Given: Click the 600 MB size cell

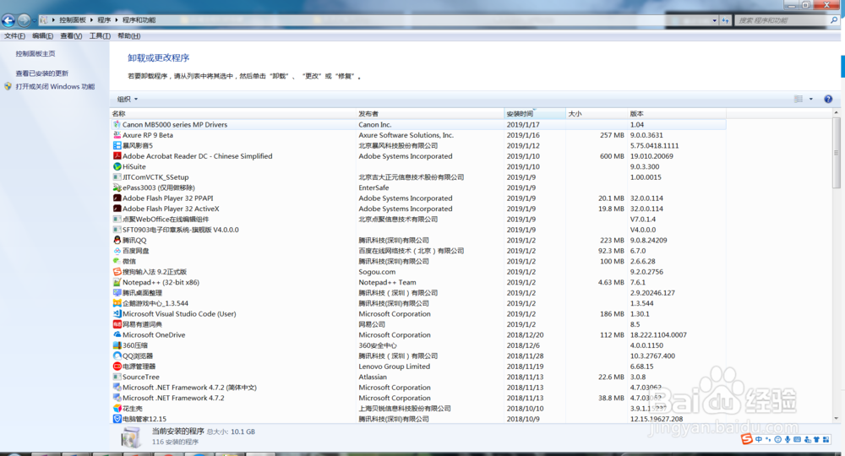Looking at the screenshot, I should [612, 156].
